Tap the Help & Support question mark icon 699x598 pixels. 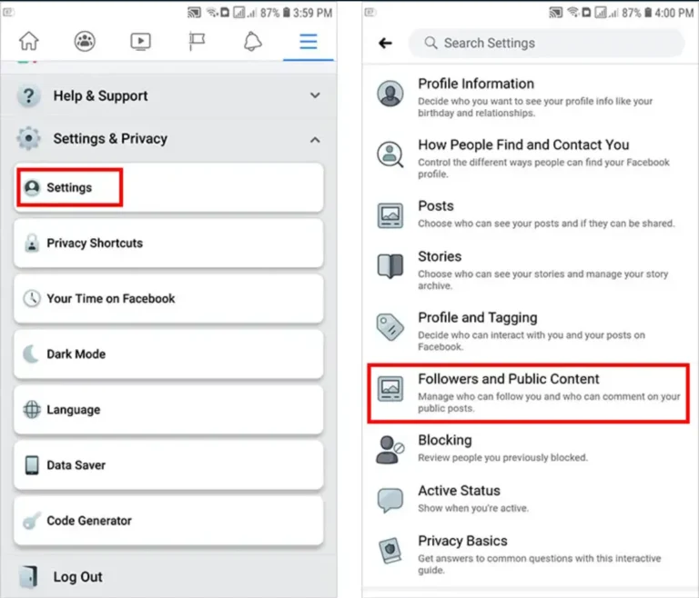28,95
